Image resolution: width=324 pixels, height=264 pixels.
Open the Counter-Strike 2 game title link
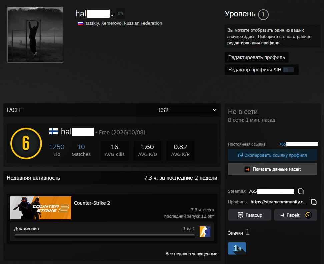(92, 203)
